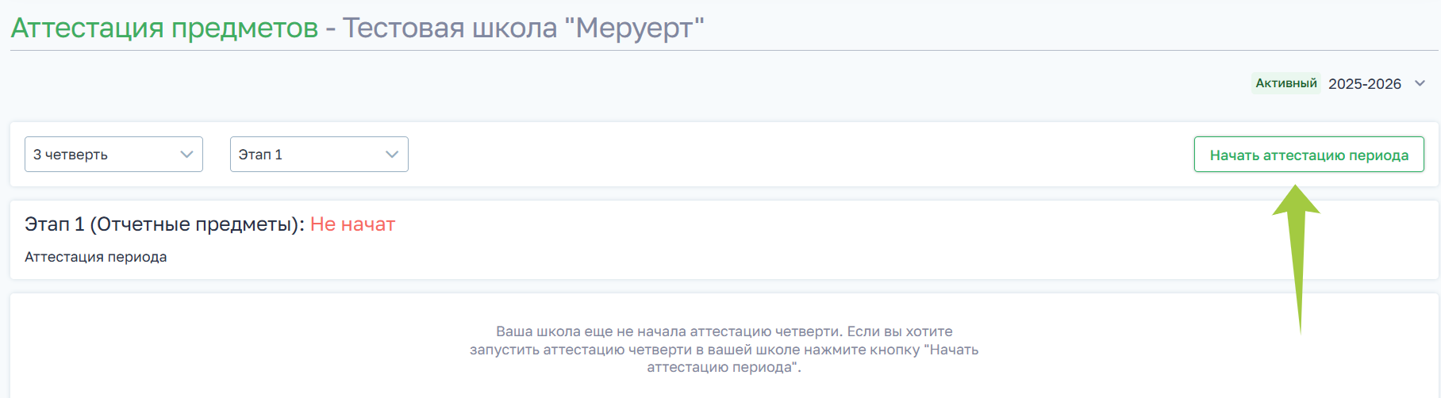
Task: Click the "Этап 1" text inside the selector
Action: coord(260,155)
